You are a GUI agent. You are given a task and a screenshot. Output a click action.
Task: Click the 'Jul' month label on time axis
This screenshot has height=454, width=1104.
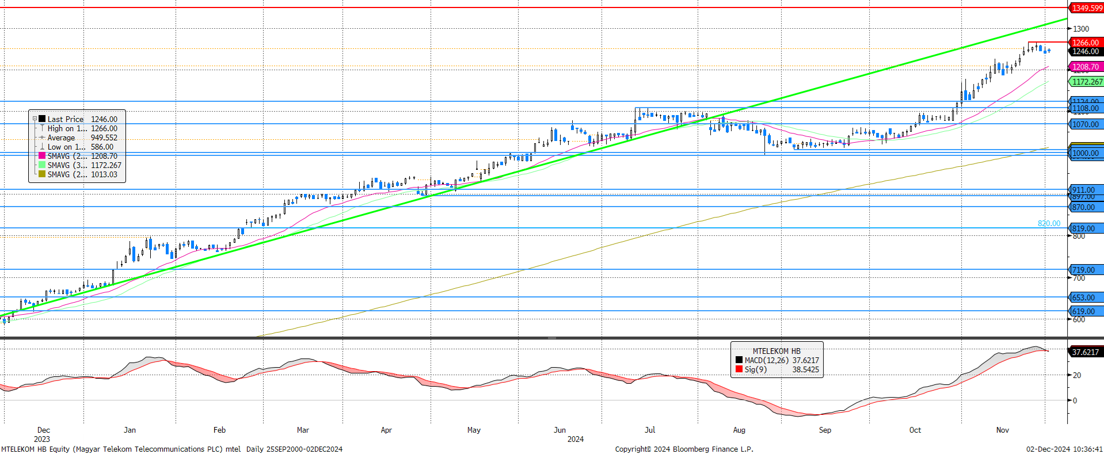pos(650,430)
